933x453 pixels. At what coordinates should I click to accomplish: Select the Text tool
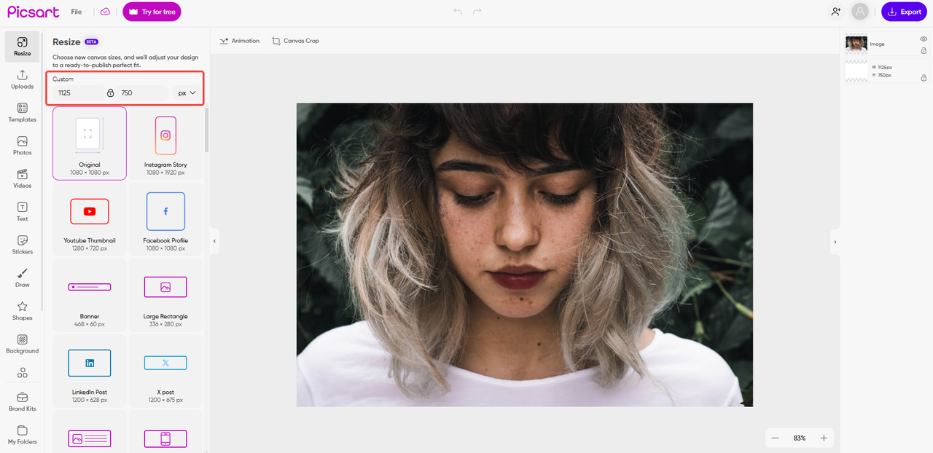22,212
